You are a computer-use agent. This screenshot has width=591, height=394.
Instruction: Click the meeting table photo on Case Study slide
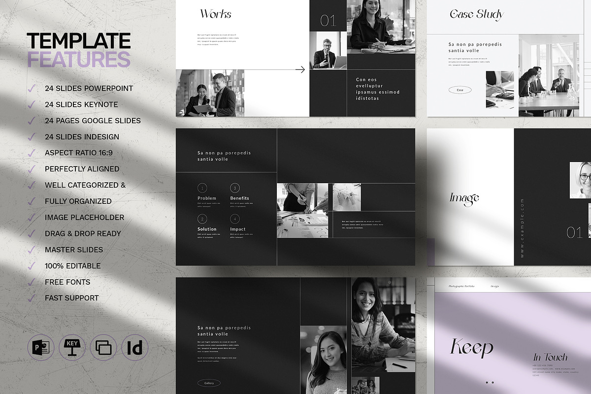click(549, 75)
